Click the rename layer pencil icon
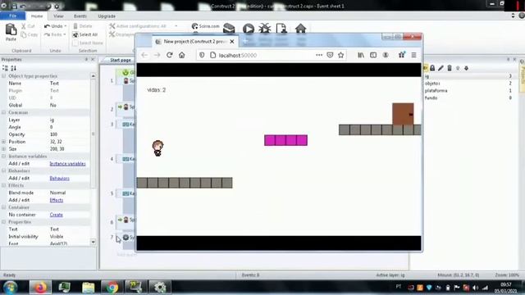525x295 pixels. point(441,68)
